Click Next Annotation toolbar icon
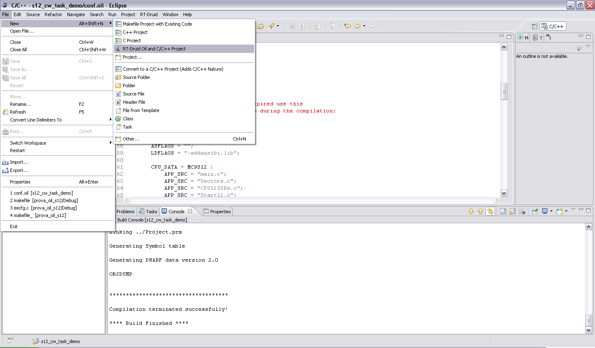Viewport: 595px width, 348px height. pyautogui.click(x=318, y=26)
